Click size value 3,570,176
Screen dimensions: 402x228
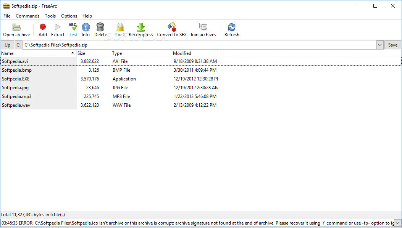point(90,79)
